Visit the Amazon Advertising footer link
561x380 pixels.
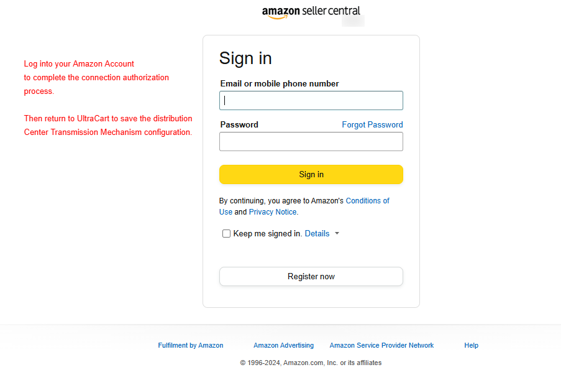284,345
